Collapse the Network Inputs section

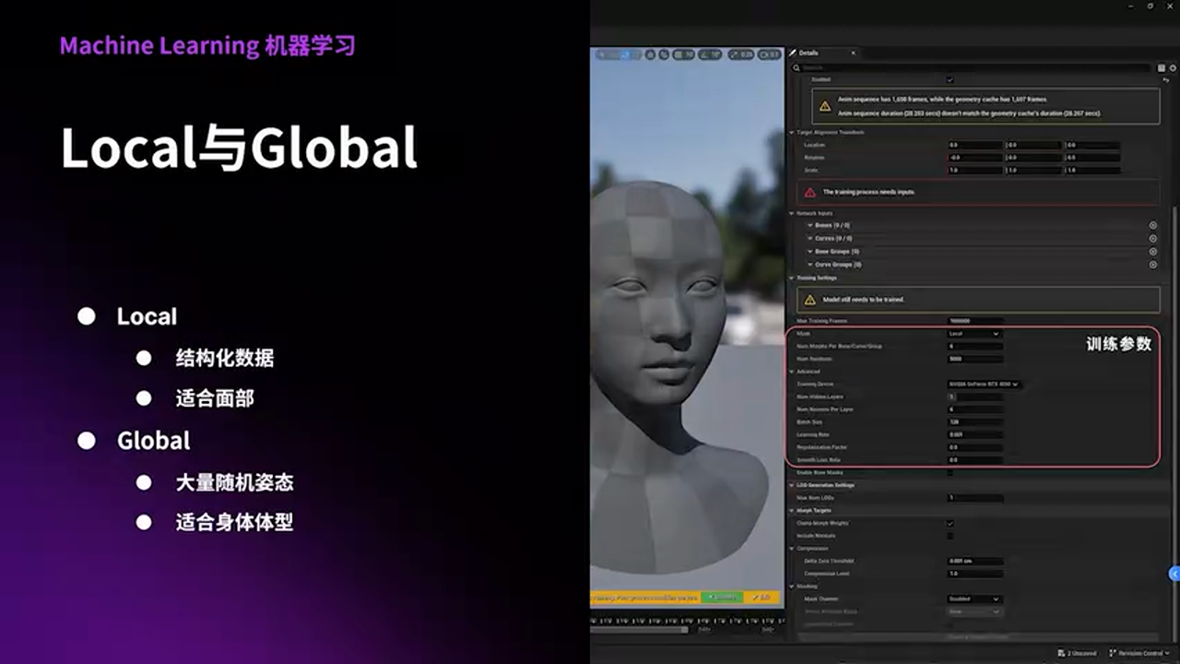(791, 213)
